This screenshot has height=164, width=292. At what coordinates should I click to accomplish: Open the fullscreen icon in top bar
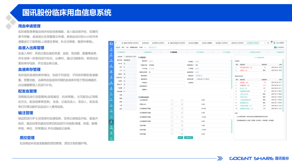pos(265,43)
